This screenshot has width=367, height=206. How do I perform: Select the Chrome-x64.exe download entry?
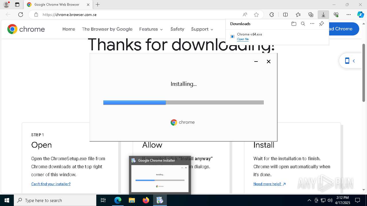[x=277, y=37]
